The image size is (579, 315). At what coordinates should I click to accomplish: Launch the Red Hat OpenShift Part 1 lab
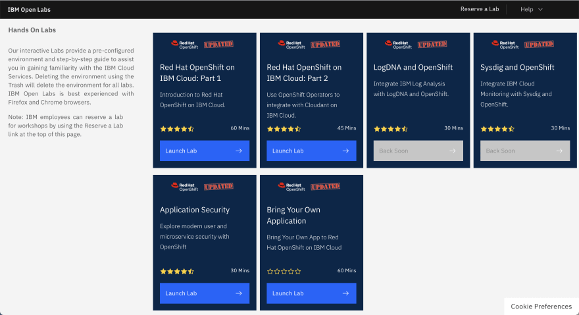click(x=205, y=151)
